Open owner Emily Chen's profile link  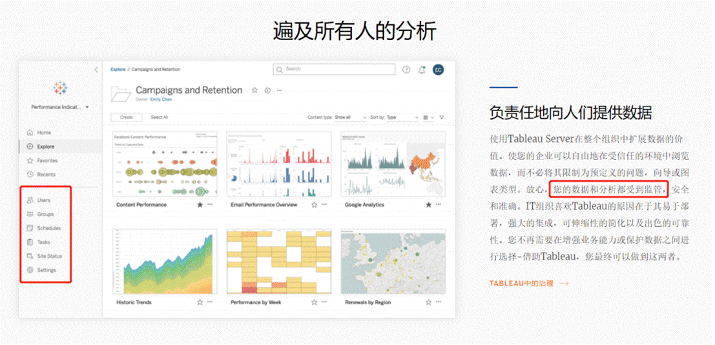coord(161,99)
